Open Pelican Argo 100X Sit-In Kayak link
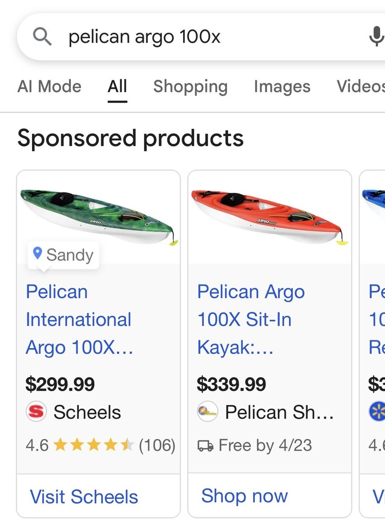385x528 pixels. click(251, 319)
